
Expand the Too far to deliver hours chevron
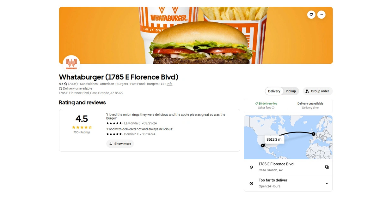tap(327, 183)
